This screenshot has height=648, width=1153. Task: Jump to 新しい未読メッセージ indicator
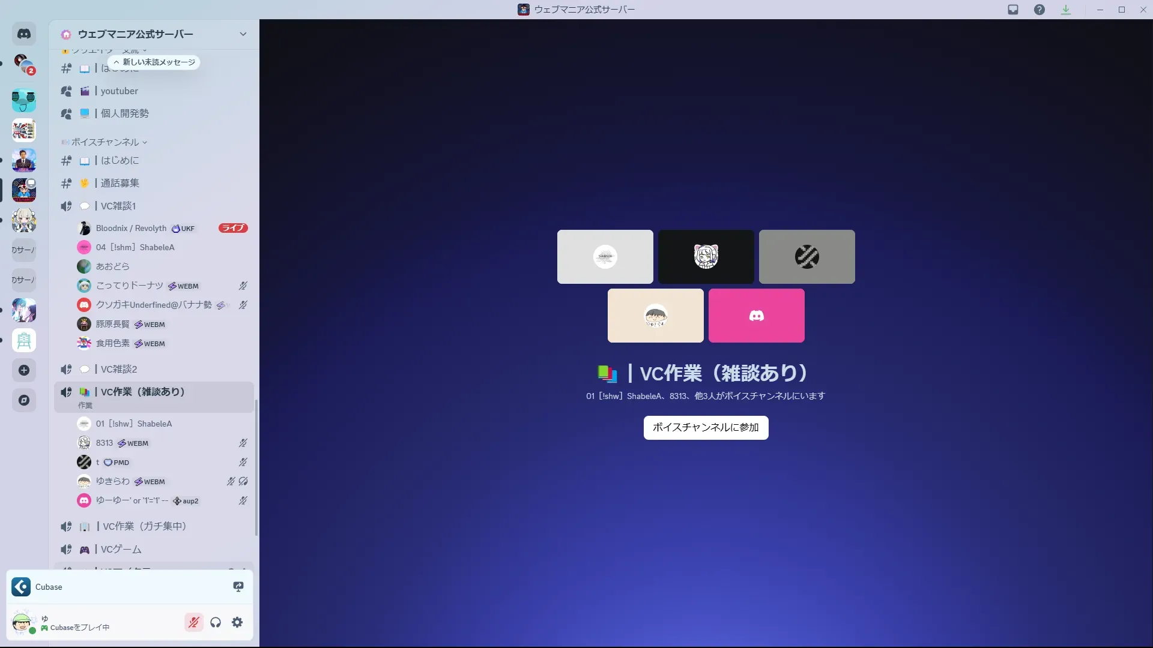point(154,62)
